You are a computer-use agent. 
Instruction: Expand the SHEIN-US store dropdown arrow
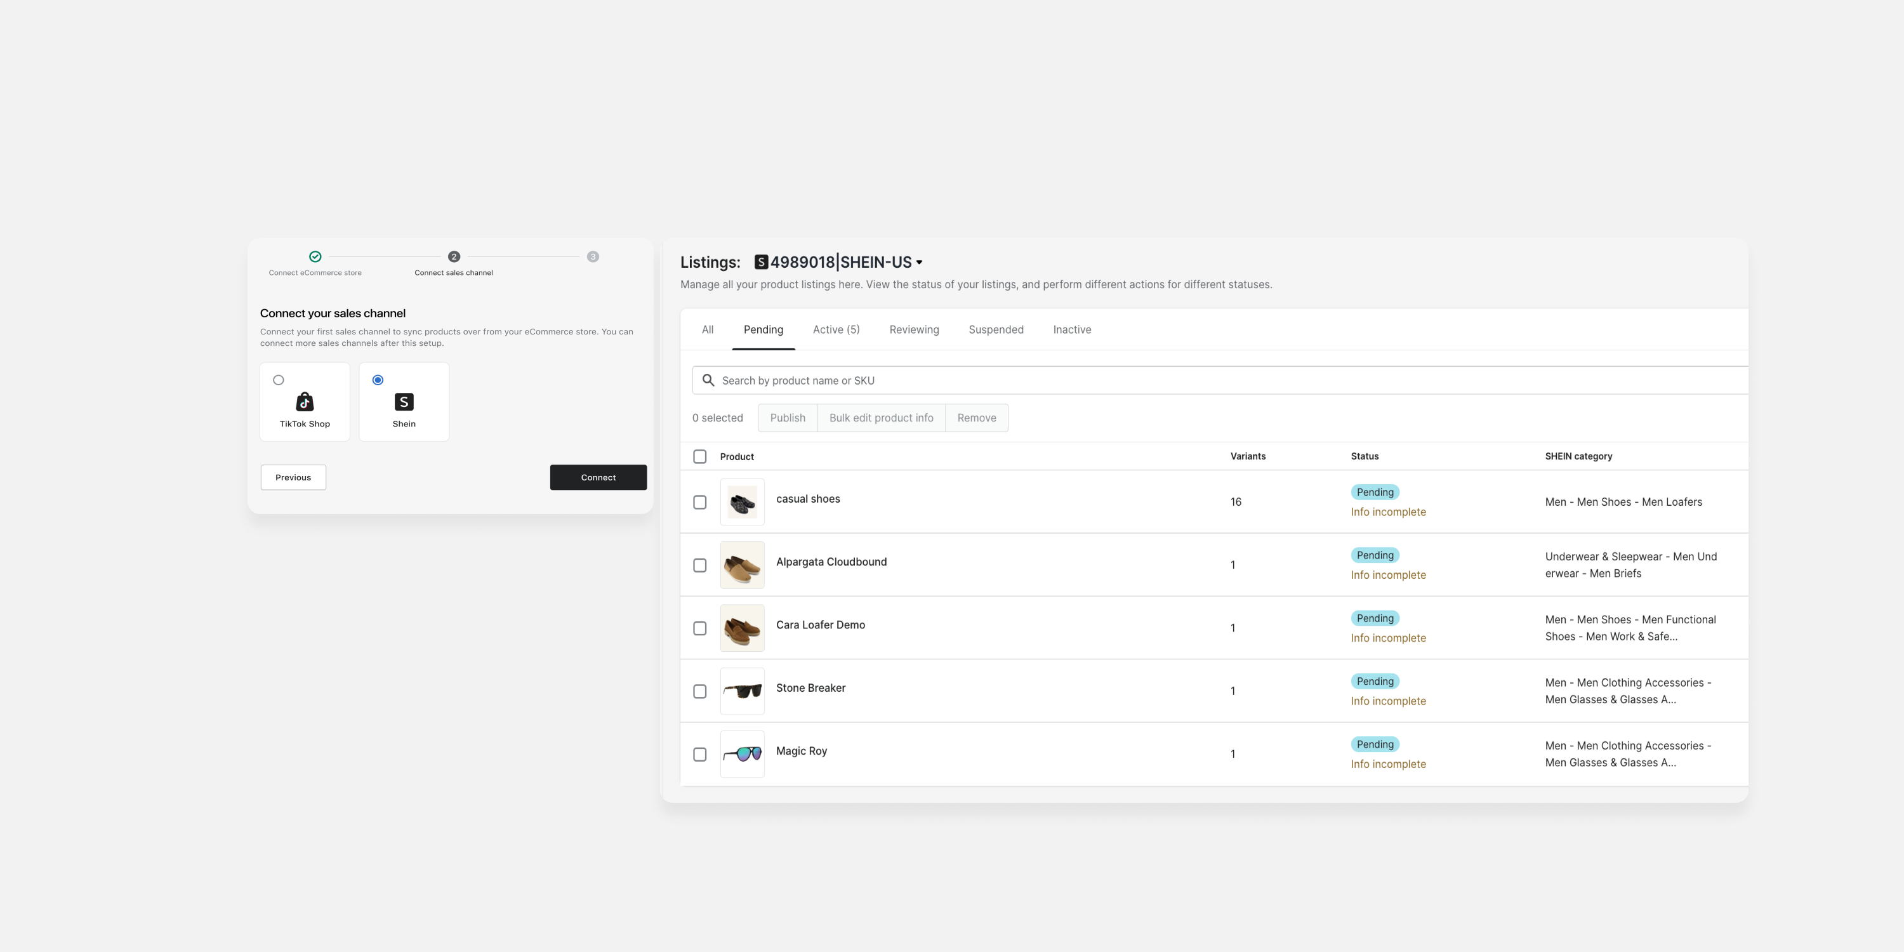pyautogui.click(x=920, y=262)
